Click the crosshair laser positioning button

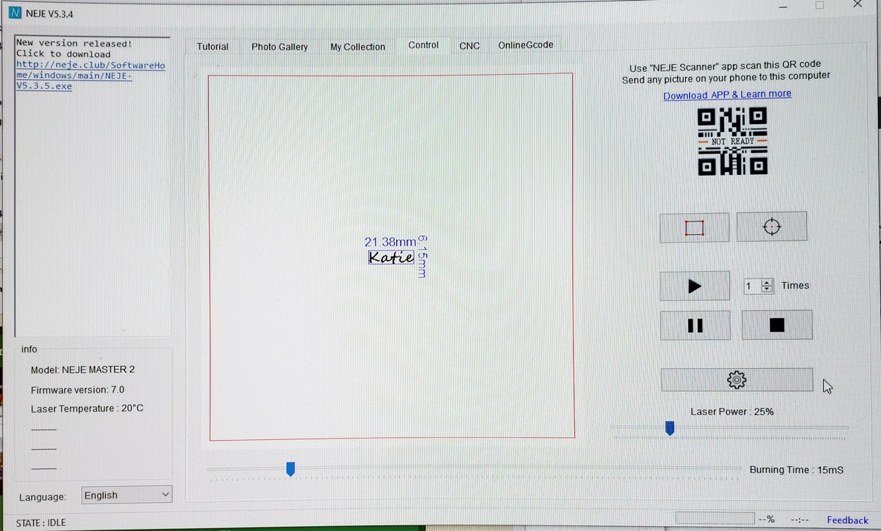(772, 227)
